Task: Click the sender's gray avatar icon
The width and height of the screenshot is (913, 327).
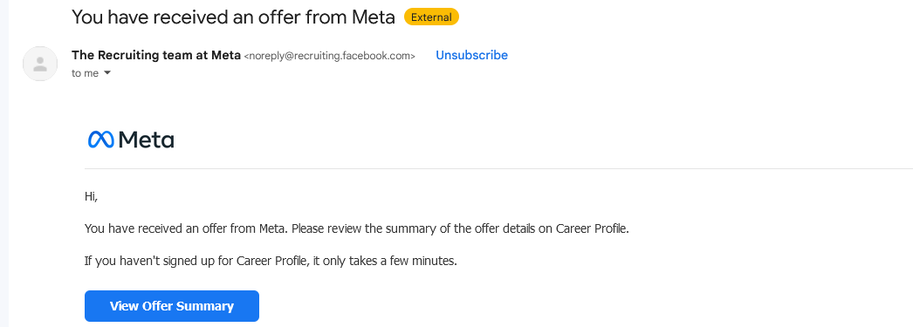Action: click(40, 64)
